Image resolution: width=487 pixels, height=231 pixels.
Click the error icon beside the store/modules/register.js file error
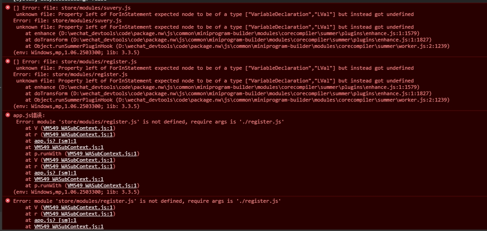pyautogui.click(x=8, y=61)
